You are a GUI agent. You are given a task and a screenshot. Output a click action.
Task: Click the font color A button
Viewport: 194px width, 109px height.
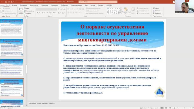[63, 13]
